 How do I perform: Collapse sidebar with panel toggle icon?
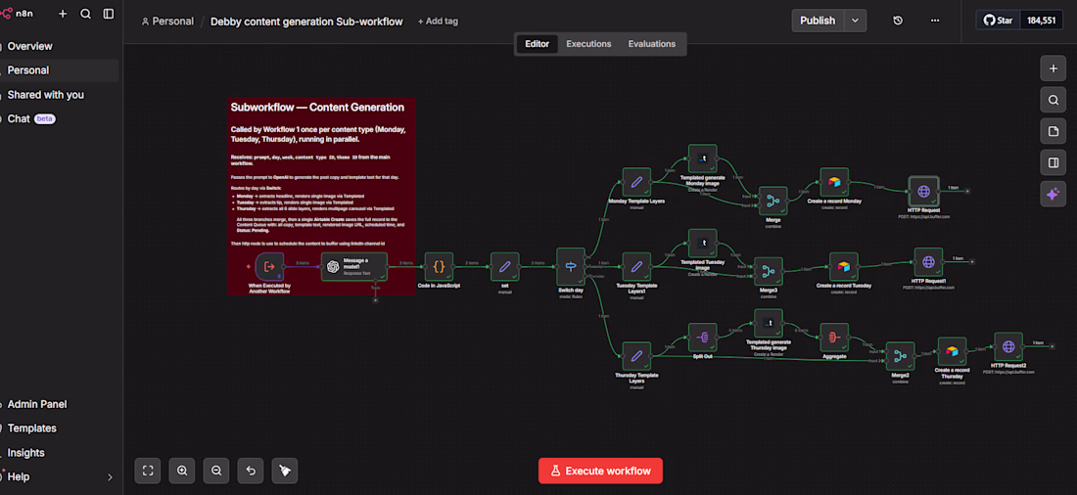(x=109, y=14)
